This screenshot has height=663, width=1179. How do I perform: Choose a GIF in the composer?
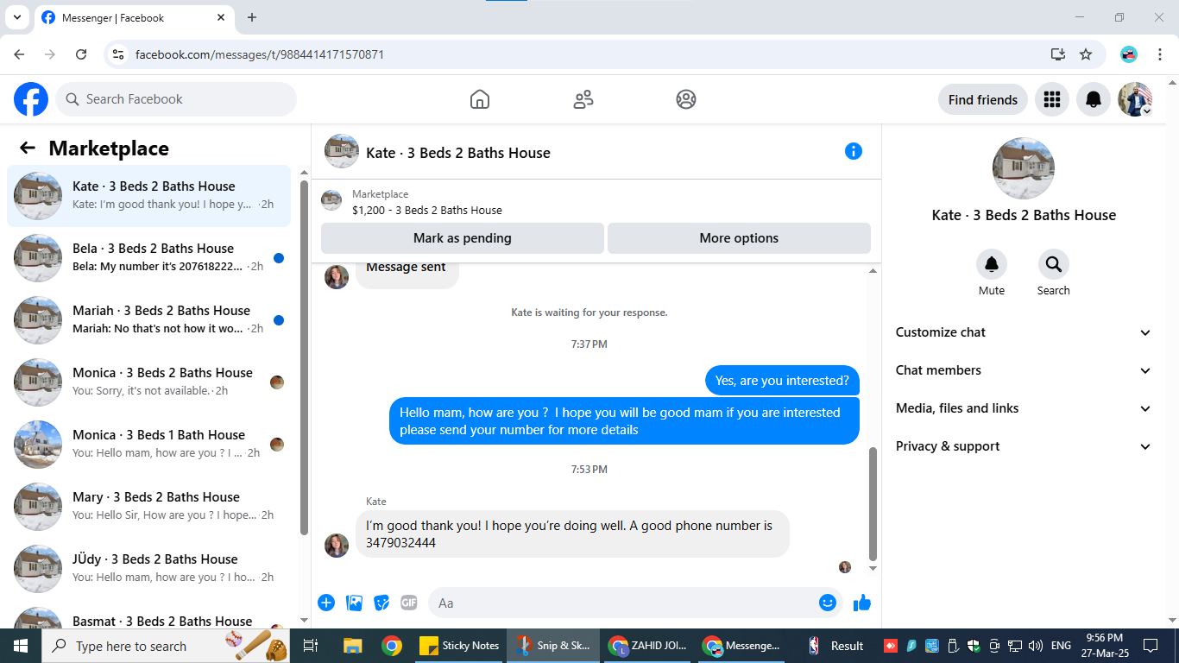409,603
